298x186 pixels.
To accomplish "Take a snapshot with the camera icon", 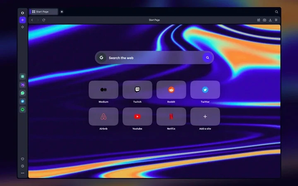I will coord(264,20).
